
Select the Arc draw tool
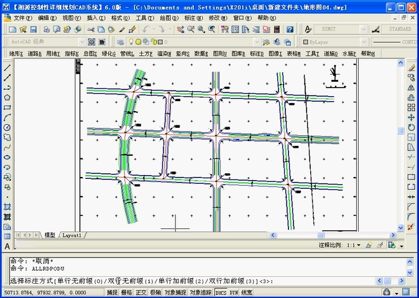pos(7,117)
